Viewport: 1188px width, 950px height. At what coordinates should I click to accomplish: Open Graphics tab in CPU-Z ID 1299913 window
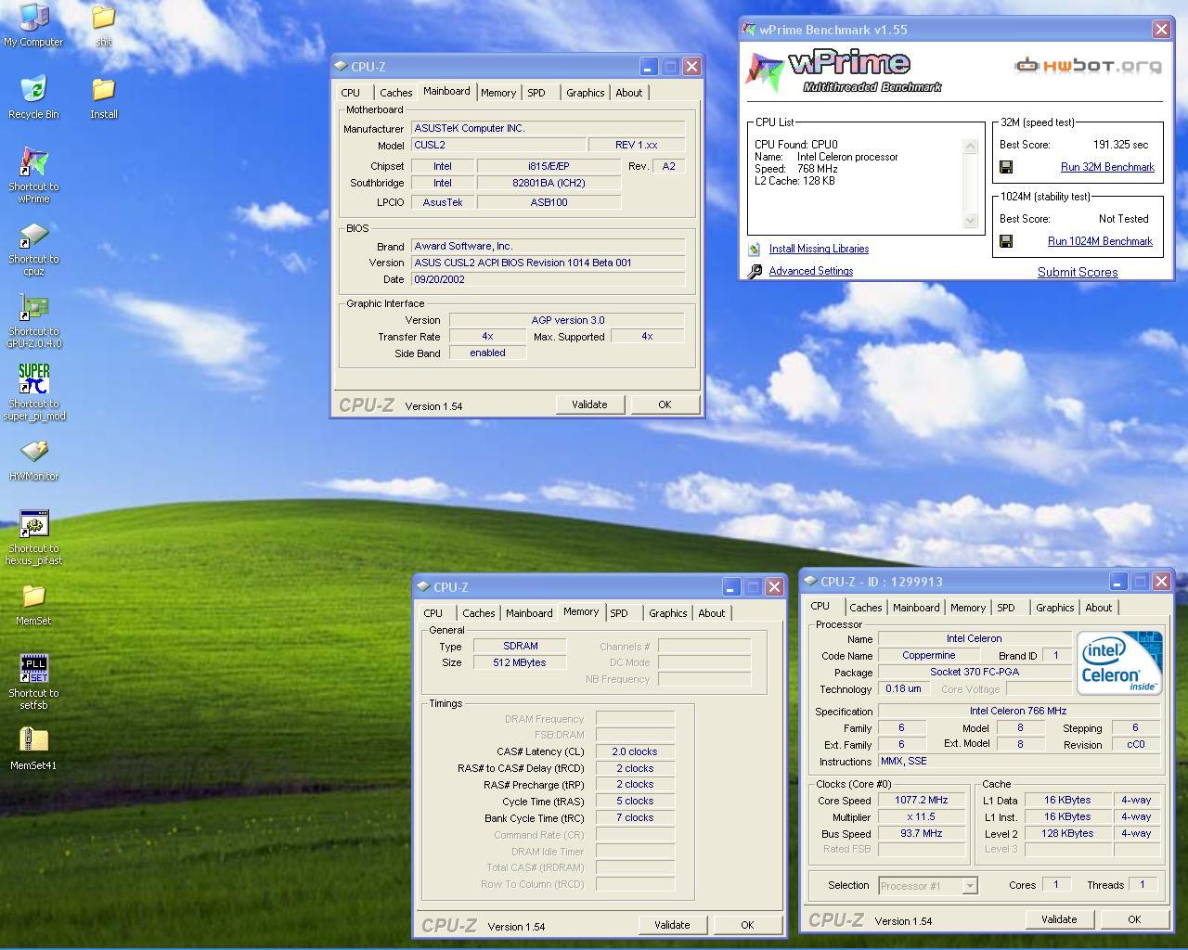(x=1055, y=608)
